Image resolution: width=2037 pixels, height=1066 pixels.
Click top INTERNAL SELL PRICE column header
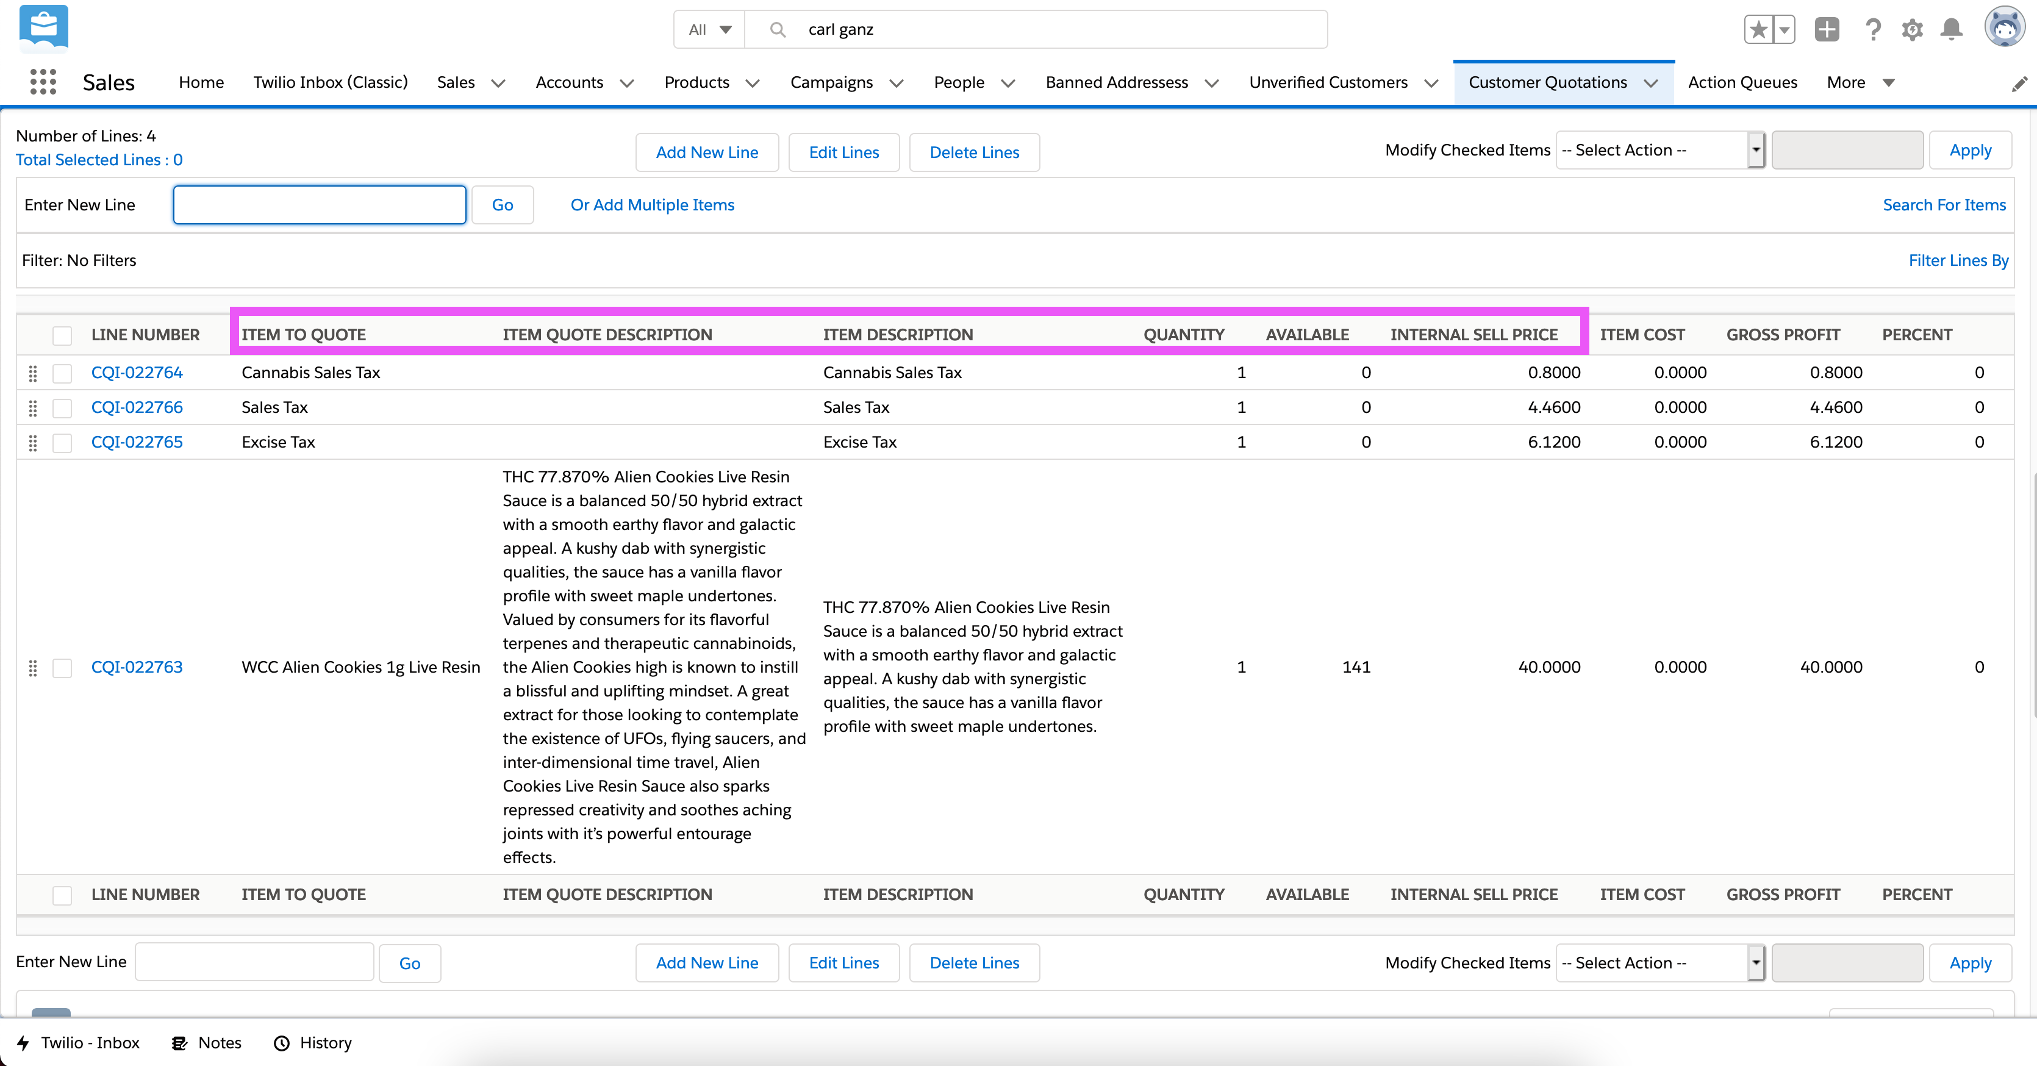coord(1473,335)
